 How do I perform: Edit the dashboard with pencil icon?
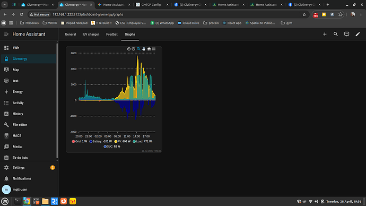pos(358,34)
